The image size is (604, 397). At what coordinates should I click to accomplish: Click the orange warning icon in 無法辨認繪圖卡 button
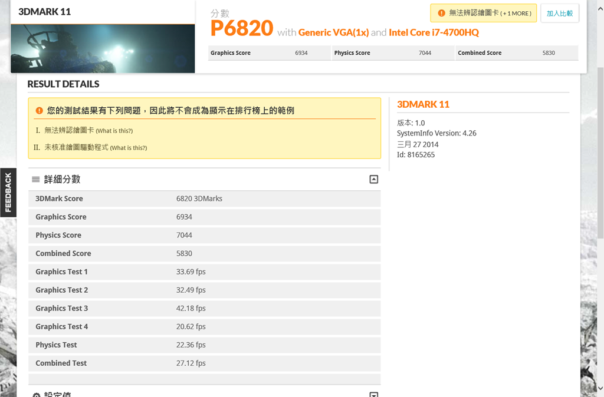[441, 13]
